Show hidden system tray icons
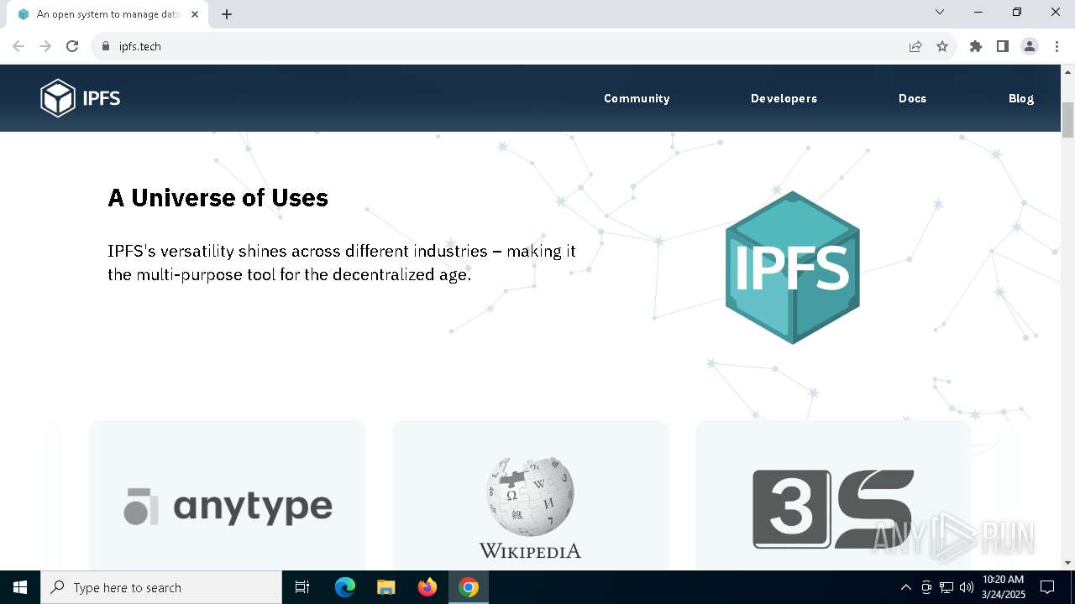Image resolution: width=1075 pixels, height=604 pixels. [x=905, y=587]
